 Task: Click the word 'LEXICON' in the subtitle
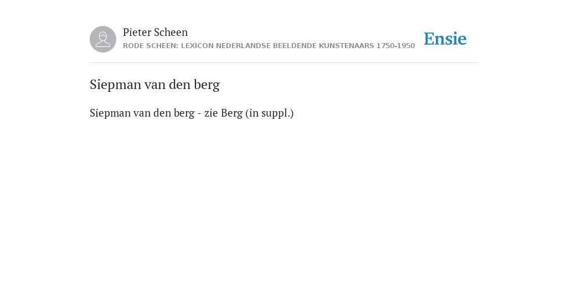coord(198,46)
